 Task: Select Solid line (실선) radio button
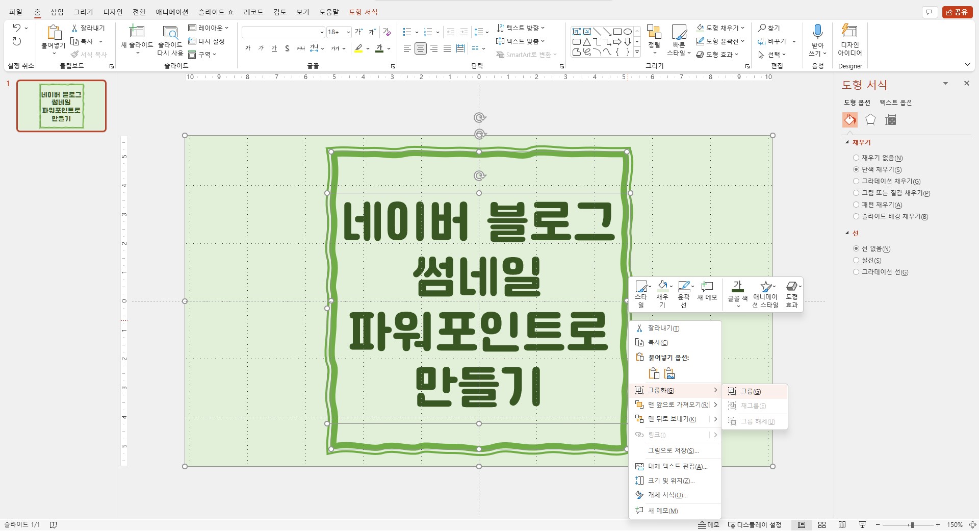click(x=856, y=260)
